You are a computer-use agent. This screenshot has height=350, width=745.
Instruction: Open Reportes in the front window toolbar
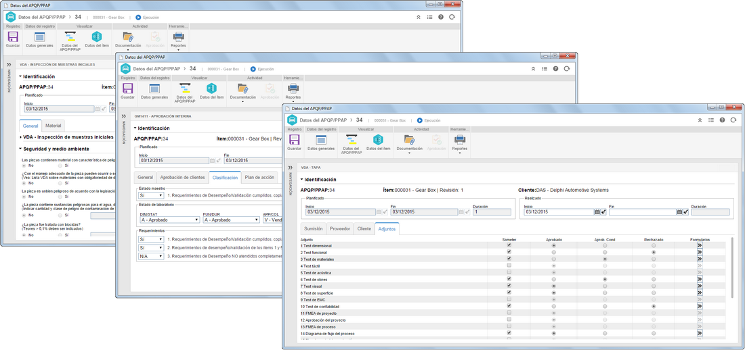coord(459,144)
